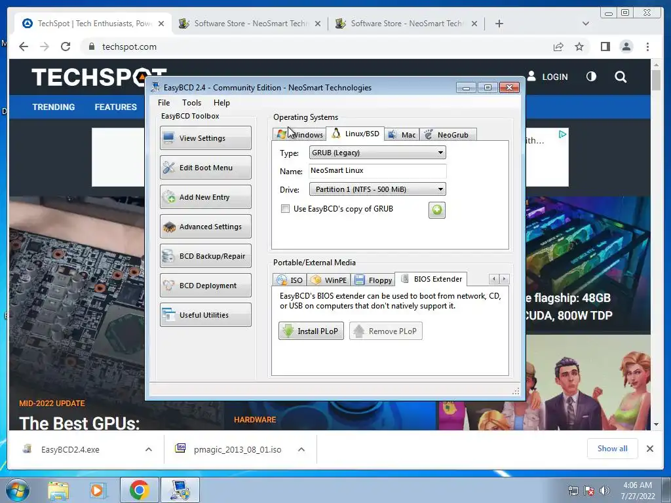
Task: Open the File menu in EasyBCD
Action: click(164, 103)
